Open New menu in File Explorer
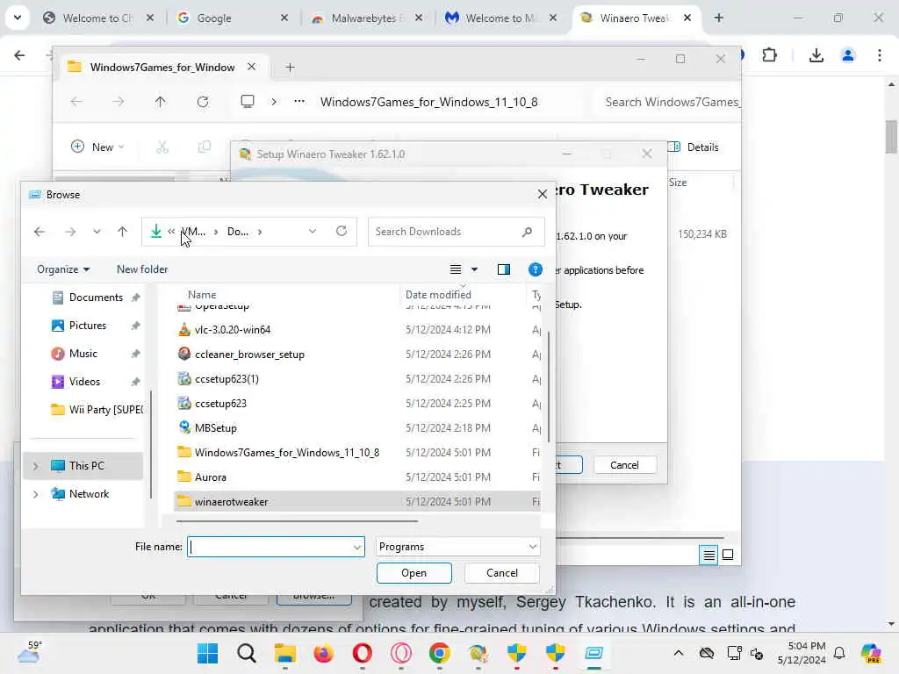Image resolution: width=899 pixels, height=674 pixels. [97, 147]
